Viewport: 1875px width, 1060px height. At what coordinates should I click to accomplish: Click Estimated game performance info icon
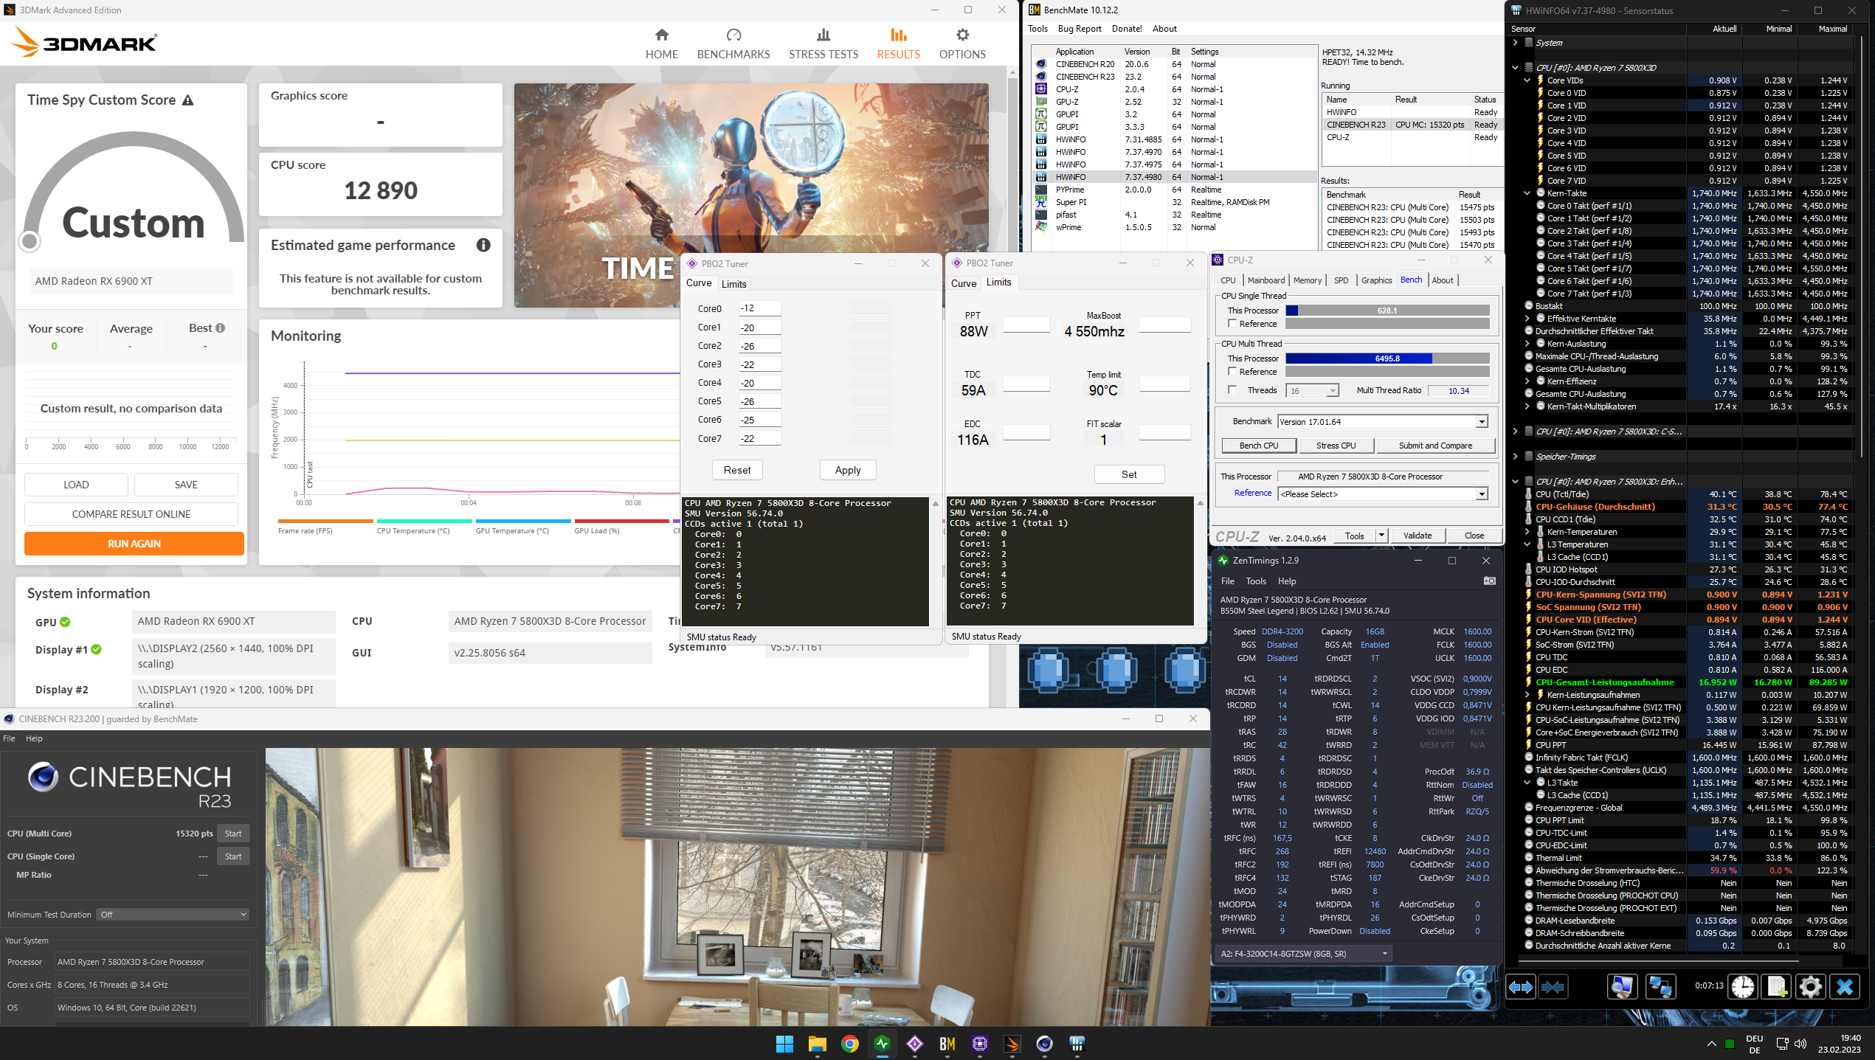(x=483, y=245)
